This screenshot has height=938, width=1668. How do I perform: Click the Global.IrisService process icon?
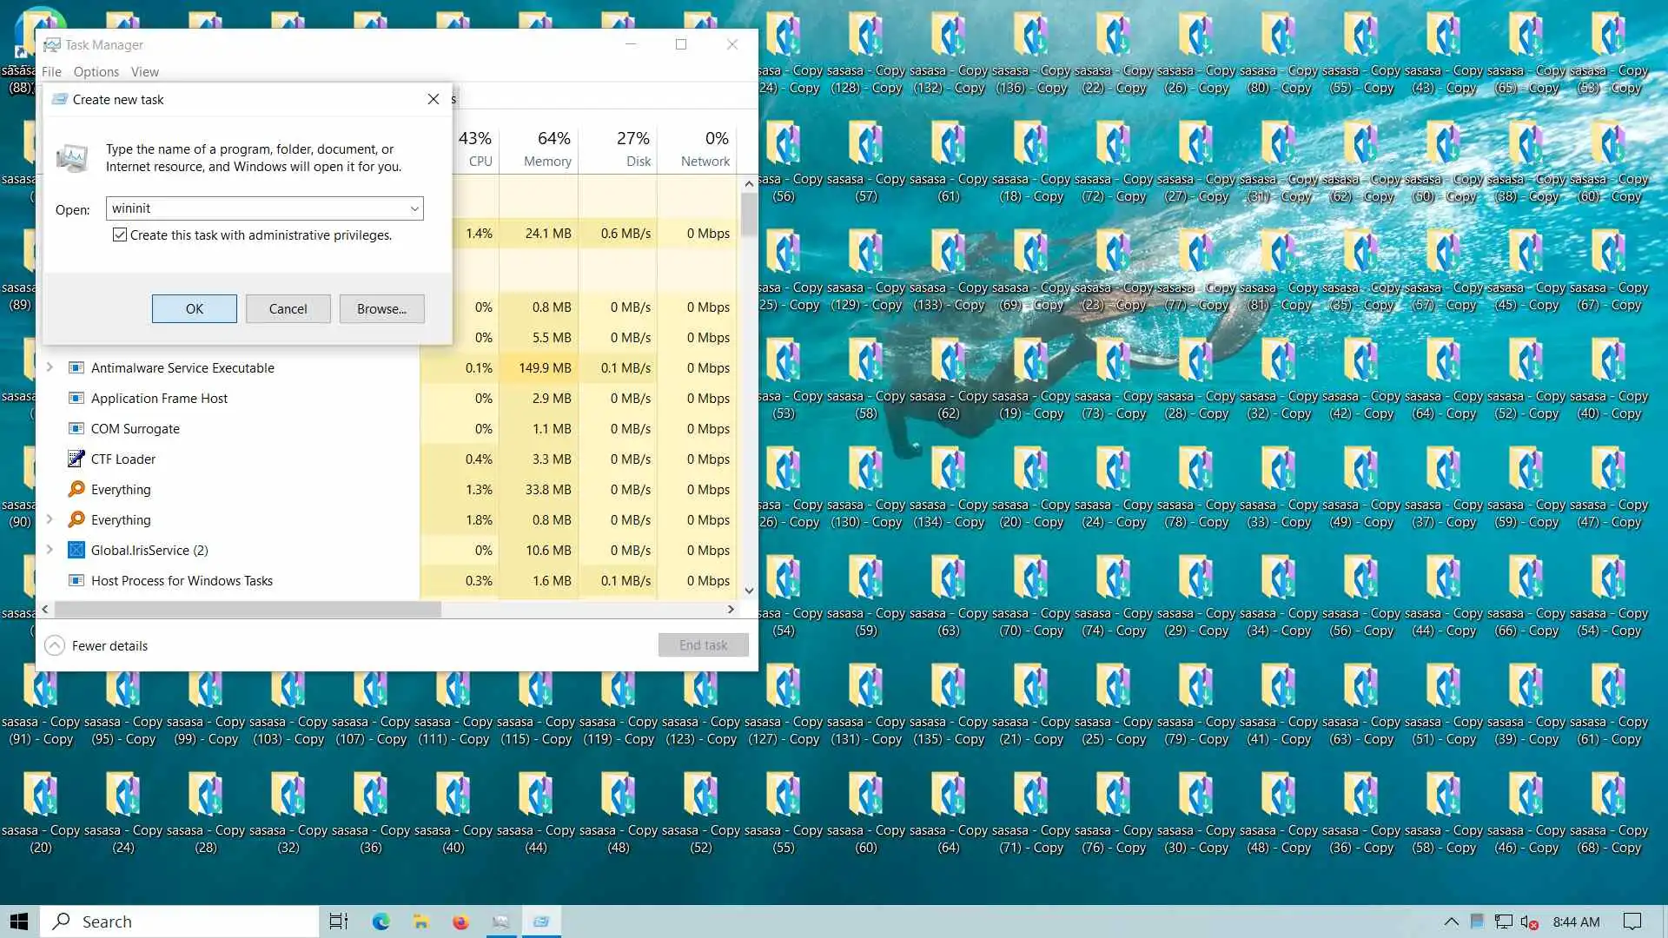[76, 550]
